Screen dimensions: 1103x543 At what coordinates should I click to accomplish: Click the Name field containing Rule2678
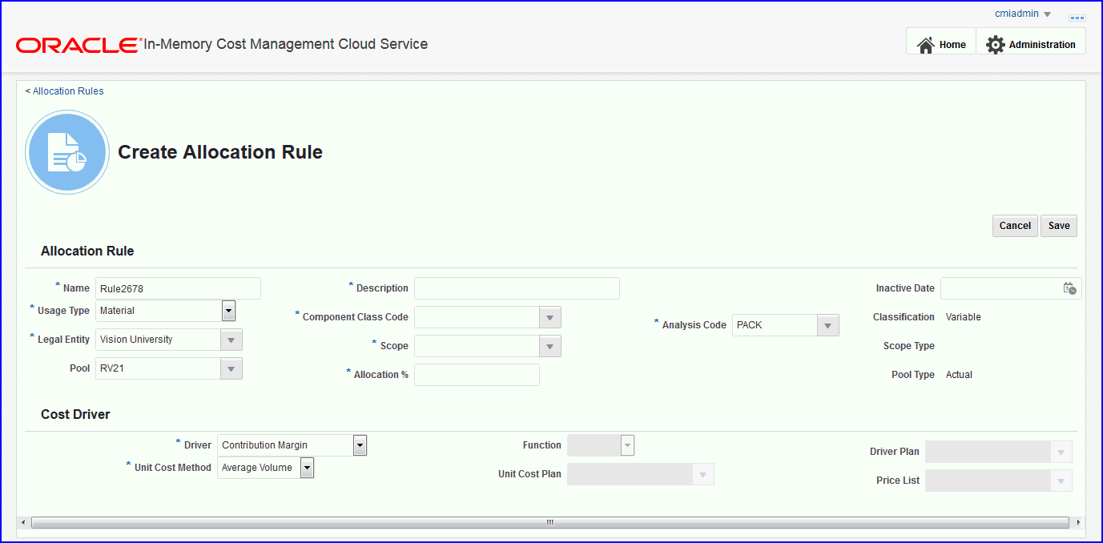pos(178,288)
